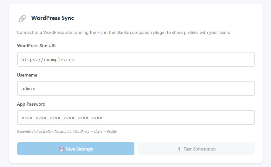Click the WordPress Site URL label
The image size is (271, 167).
pos(37,46)
